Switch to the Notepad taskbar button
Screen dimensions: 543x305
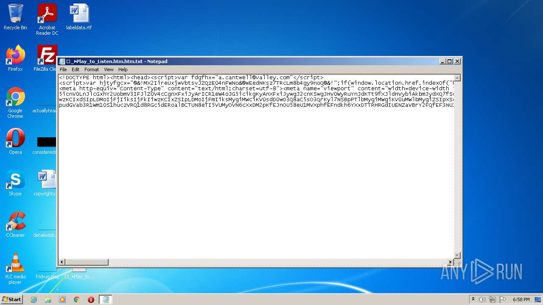(106, 299)
